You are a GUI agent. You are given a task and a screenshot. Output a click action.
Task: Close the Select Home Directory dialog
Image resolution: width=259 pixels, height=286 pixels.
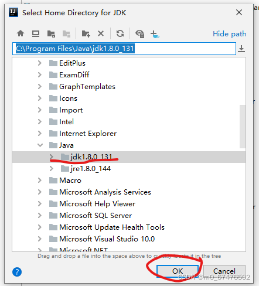(239, 12)
